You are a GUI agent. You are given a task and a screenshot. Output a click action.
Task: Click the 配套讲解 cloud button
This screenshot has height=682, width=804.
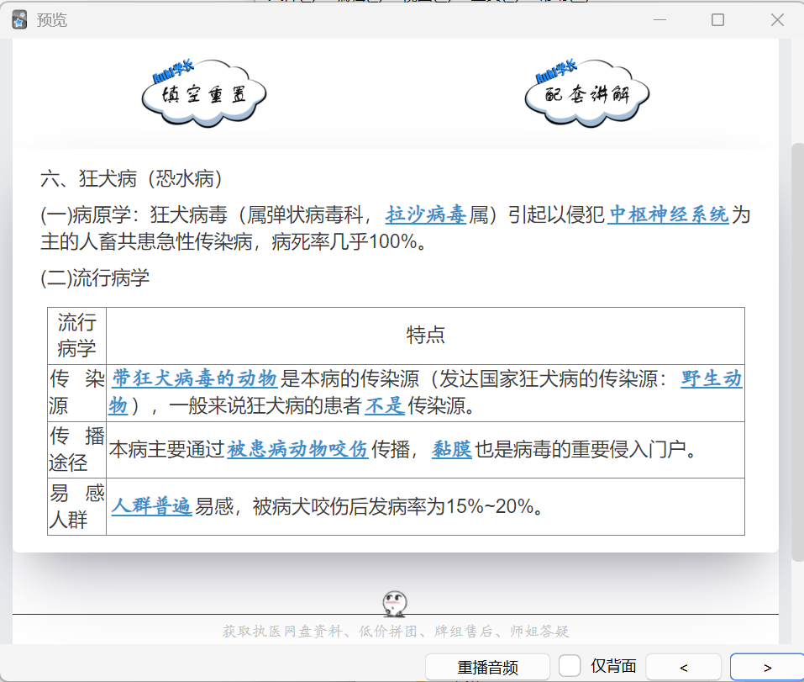pos(587,93)
